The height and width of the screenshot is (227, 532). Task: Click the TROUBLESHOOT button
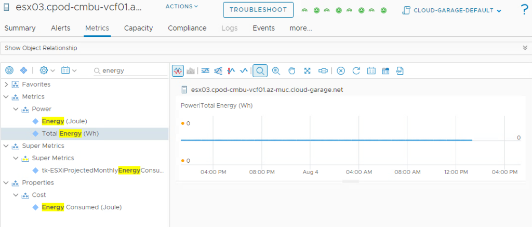258,10
